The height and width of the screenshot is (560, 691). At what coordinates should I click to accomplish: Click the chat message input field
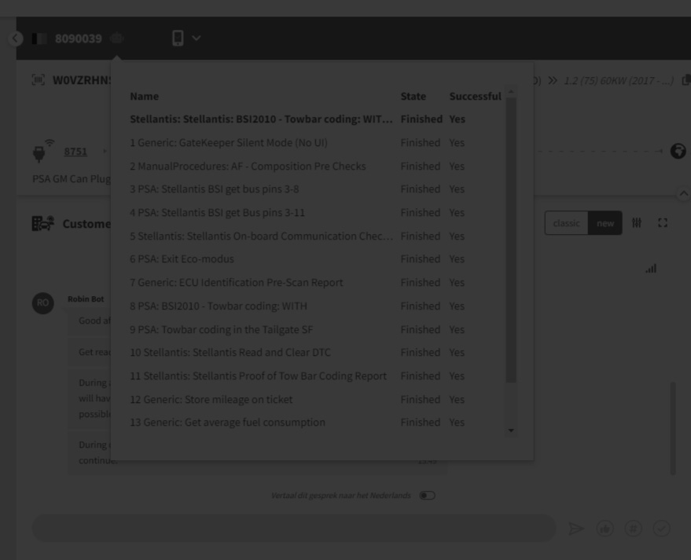(293, 529)
